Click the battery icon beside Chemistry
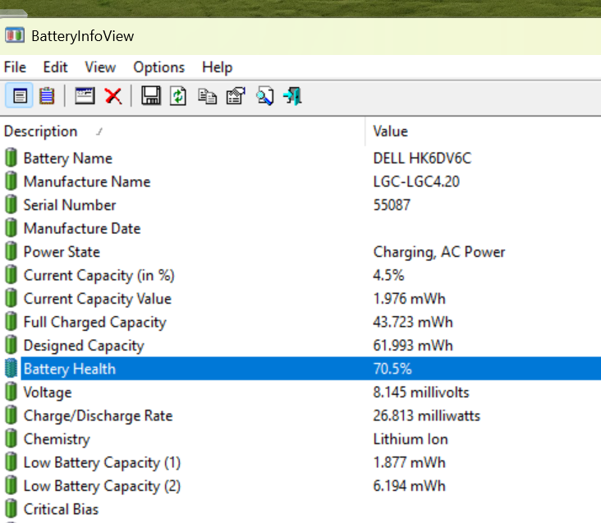Image resolution: width=601 pixels, height=523 pixels. pyautogui.click(x=11, y=438)
